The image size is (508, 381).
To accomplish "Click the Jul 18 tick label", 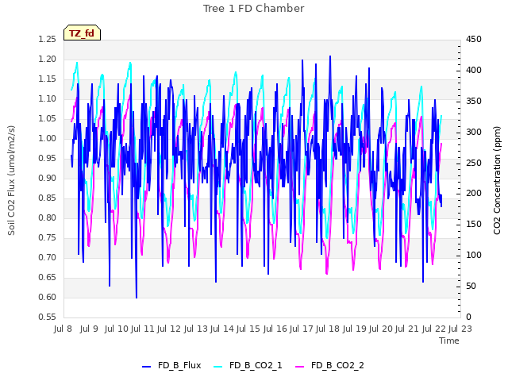I will (x=328, y=329).
